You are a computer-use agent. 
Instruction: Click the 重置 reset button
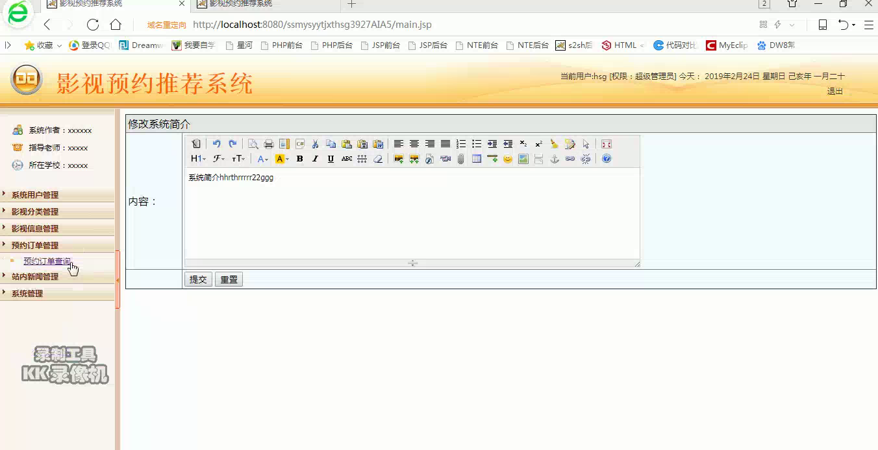click(x=229, y=279)
